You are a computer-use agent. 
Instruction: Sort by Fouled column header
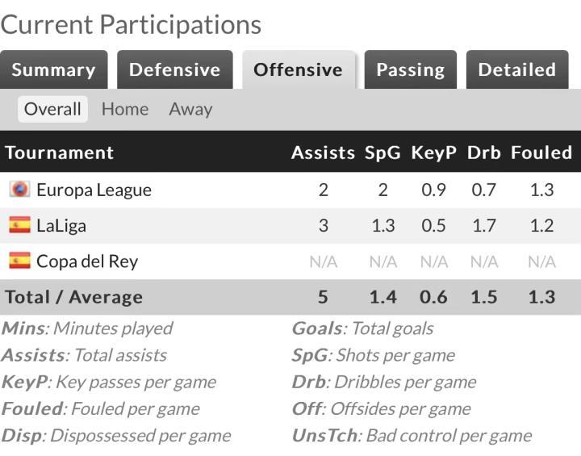click(x=541, y=153)
